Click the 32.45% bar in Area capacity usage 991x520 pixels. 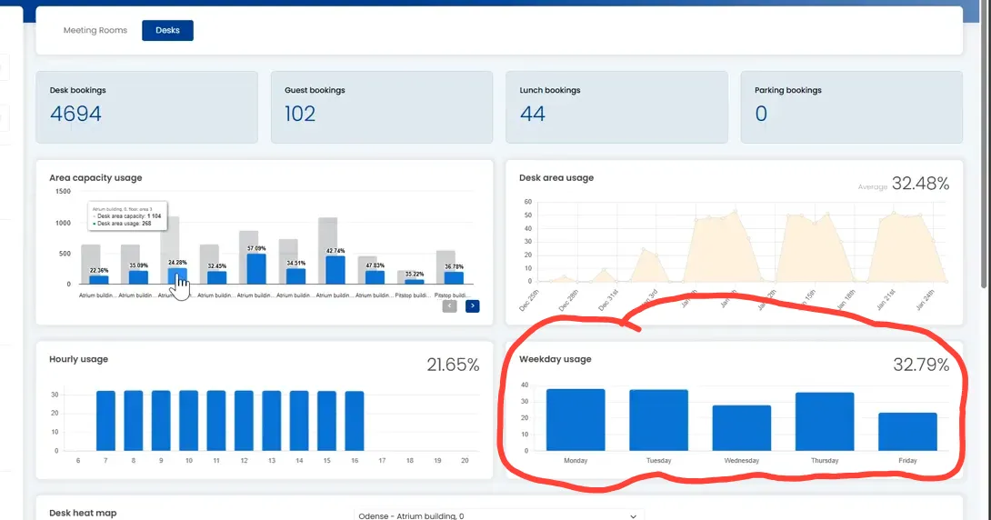coord(216,278)
